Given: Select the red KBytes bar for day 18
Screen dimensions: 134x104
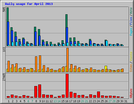Looking at the screenshot, I should click(75, 95).
